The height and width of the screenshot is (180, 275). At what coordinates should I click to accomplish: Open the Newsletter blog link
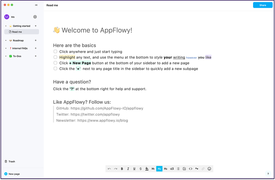coord(103,121)
